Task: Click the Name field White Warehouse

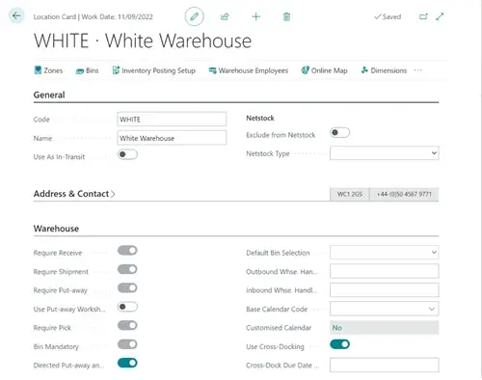Action: click(172, 138)
